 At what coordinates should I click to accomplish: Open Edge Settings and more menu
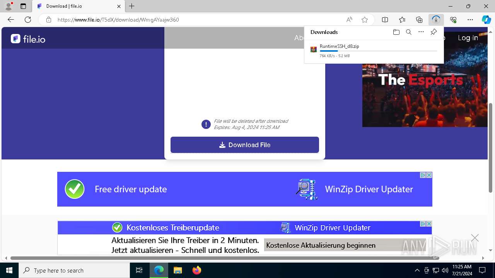tap(470, 20)
